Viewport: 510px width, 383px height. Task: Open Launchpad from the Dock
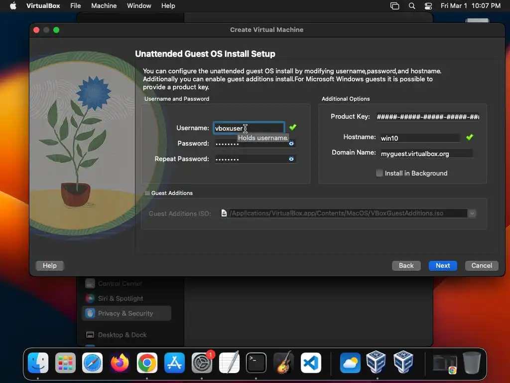[65, 363]
